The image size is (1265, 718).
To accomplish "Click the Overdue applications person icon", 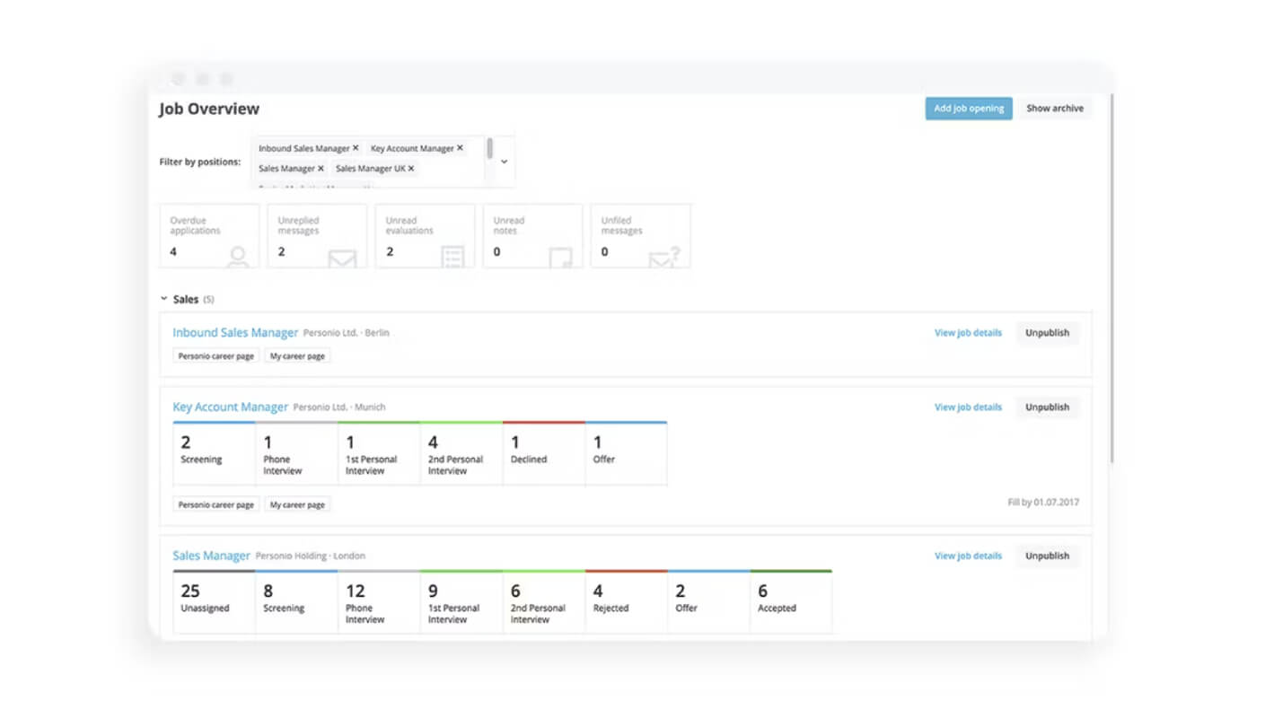I will (238, 257).
